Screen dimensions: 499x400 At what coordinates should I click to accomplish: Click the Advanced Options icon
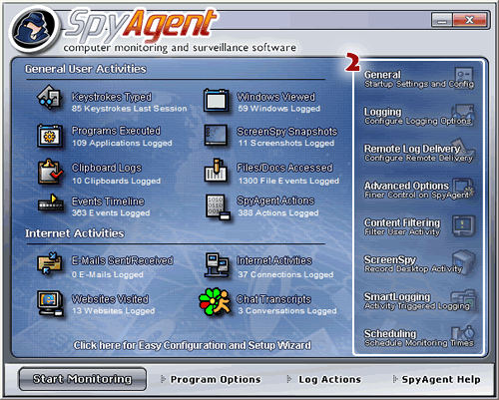coord(463,188)
